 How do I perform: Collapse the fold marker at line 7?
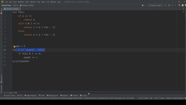(x=12, y=35)
